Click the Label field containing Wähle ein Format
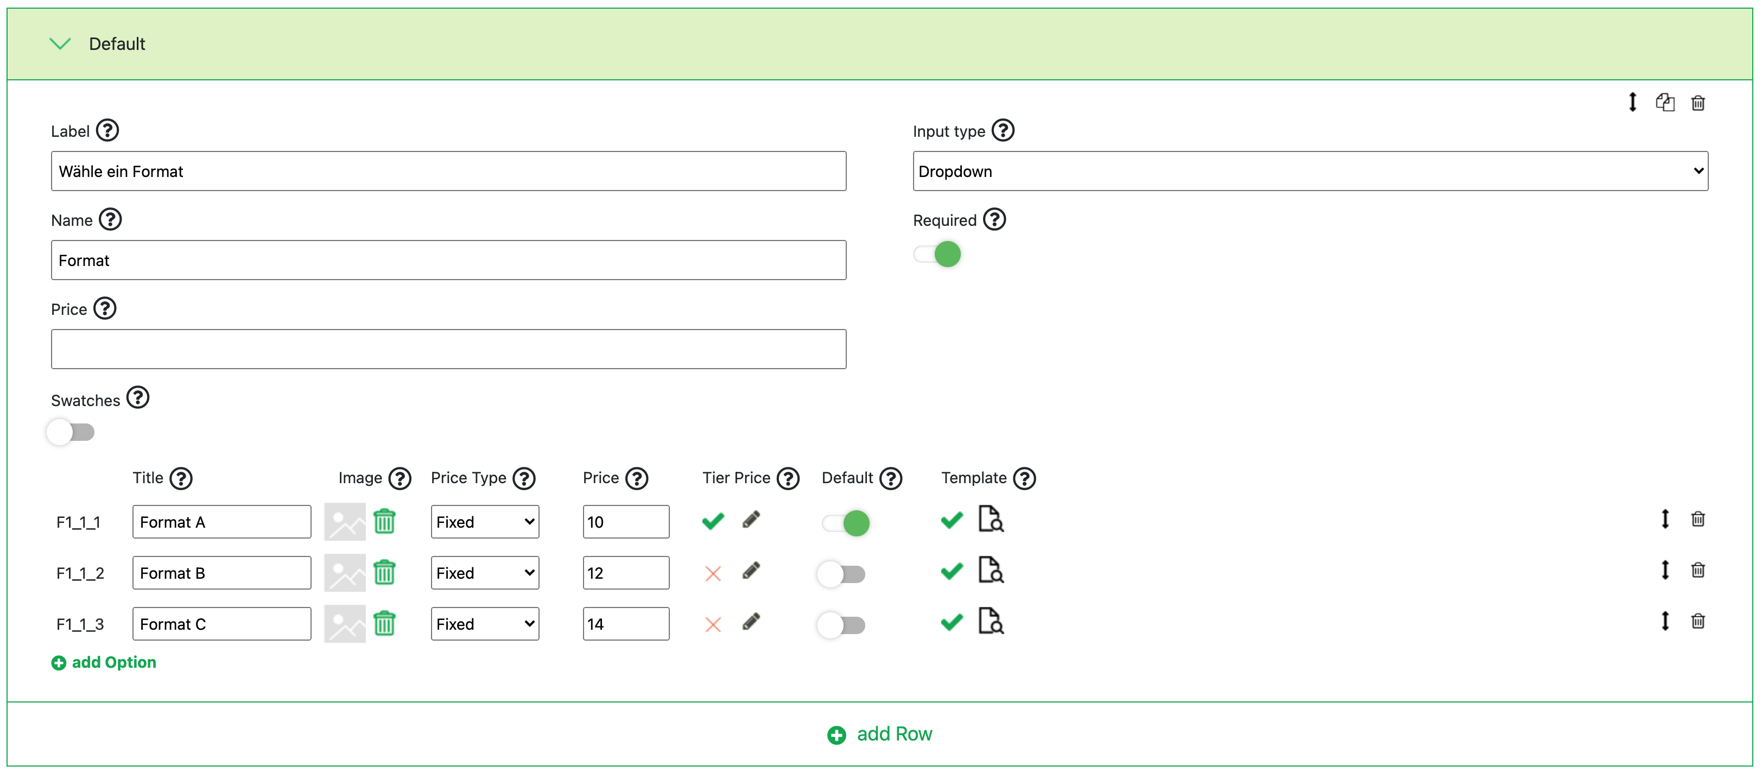Viewport: 1762px width, 772px height. (448, 171)
